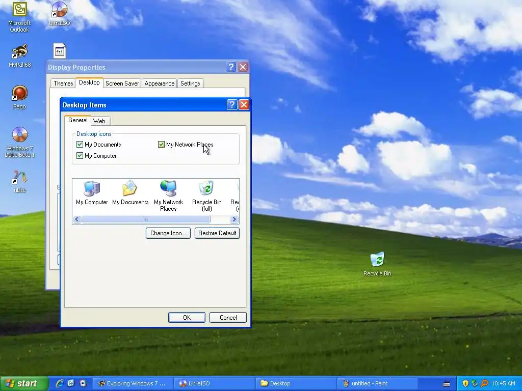
Task: Switch to UltraISO taskbar button
Action: click(x=215, y=383)
